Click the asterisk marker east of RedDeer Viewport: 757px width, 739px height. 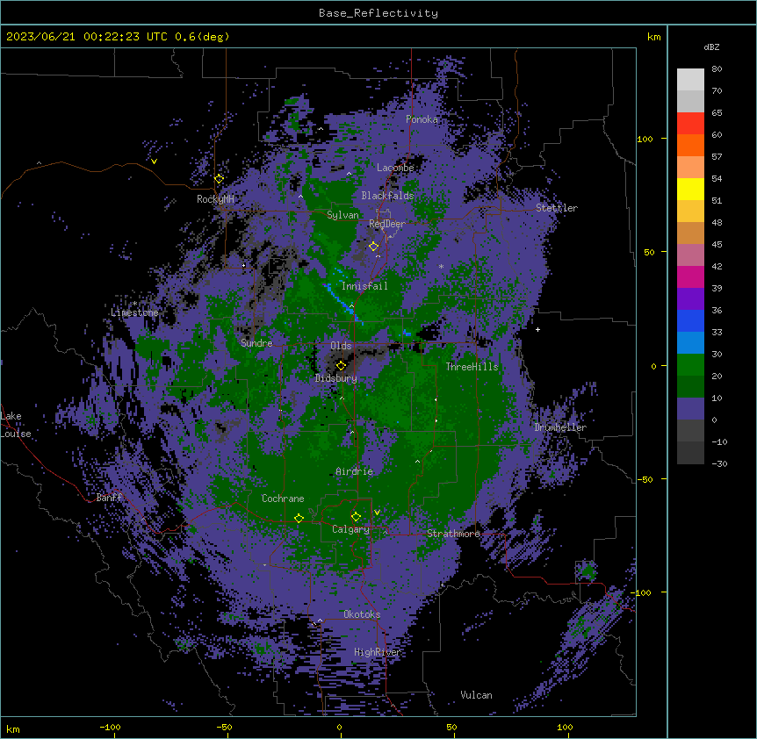tap(441, 266)
